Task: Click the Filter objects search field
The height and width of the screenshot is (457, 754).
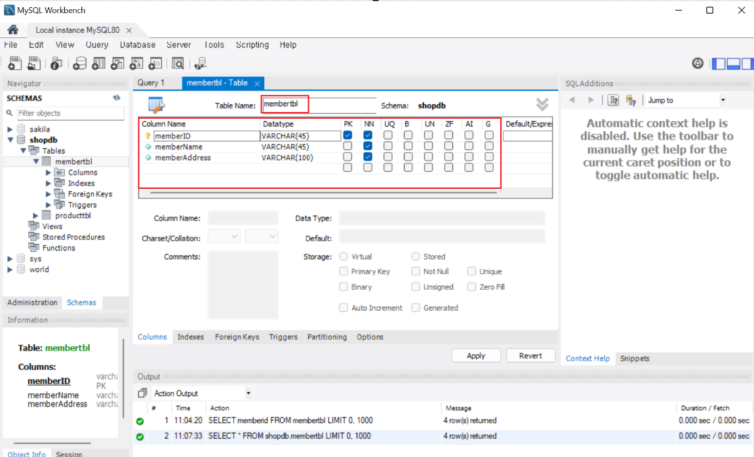Action: coord(70,113)
